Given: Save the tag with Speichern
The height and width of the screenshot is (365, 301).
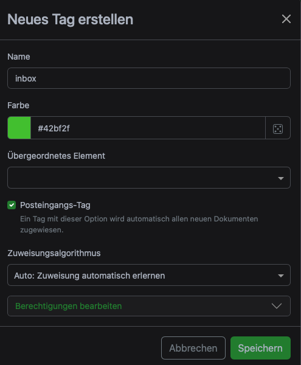Looking at the screenshot, I should [x=260, y=348].
